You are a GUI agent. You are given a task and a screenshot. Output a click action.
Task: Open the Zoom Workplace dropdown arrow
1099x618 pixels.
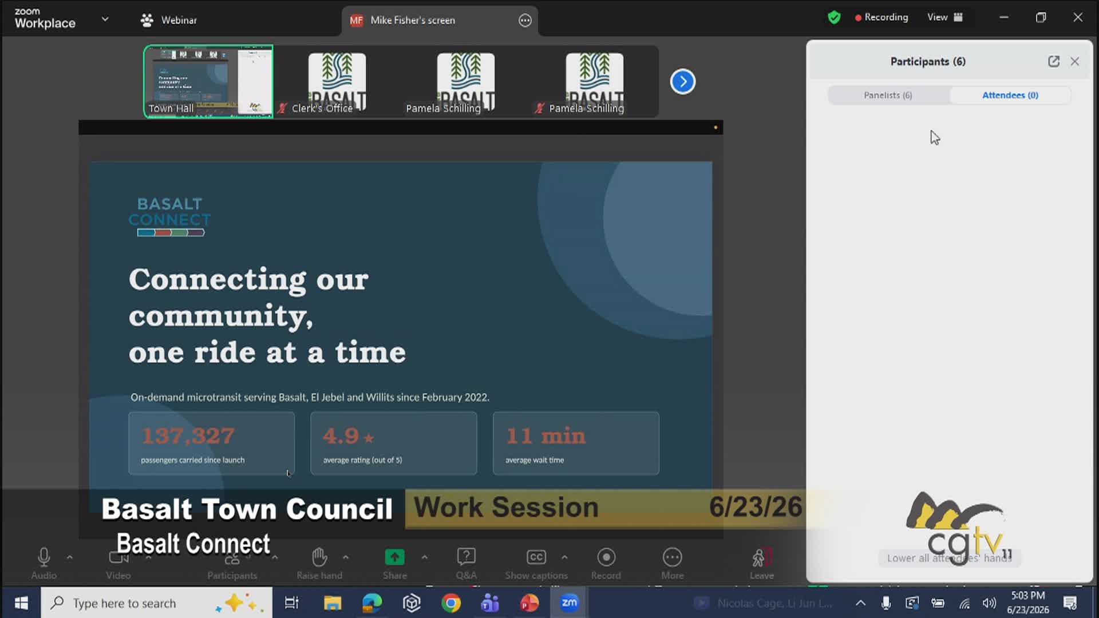coord(105,19)
